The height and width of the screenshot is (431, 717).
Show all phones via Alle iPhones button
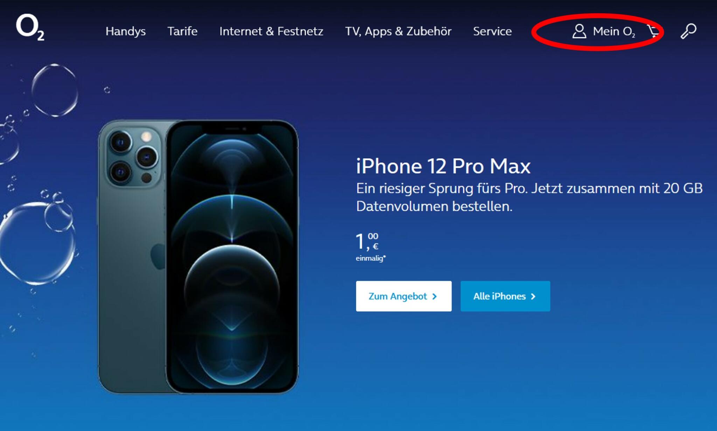pos(505,296)
